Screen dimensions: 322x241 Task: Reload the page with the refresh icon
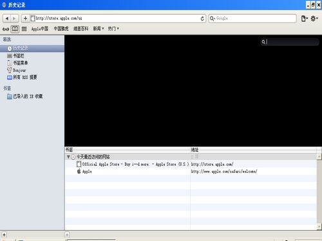202,19
